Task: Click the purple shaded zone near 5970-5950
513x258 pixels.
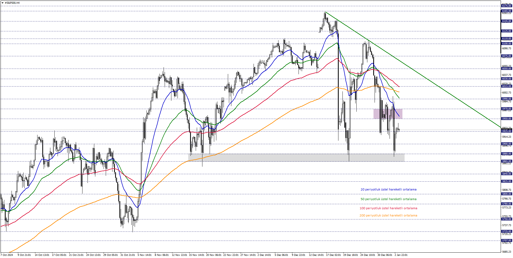Action: tap(388, 114)
